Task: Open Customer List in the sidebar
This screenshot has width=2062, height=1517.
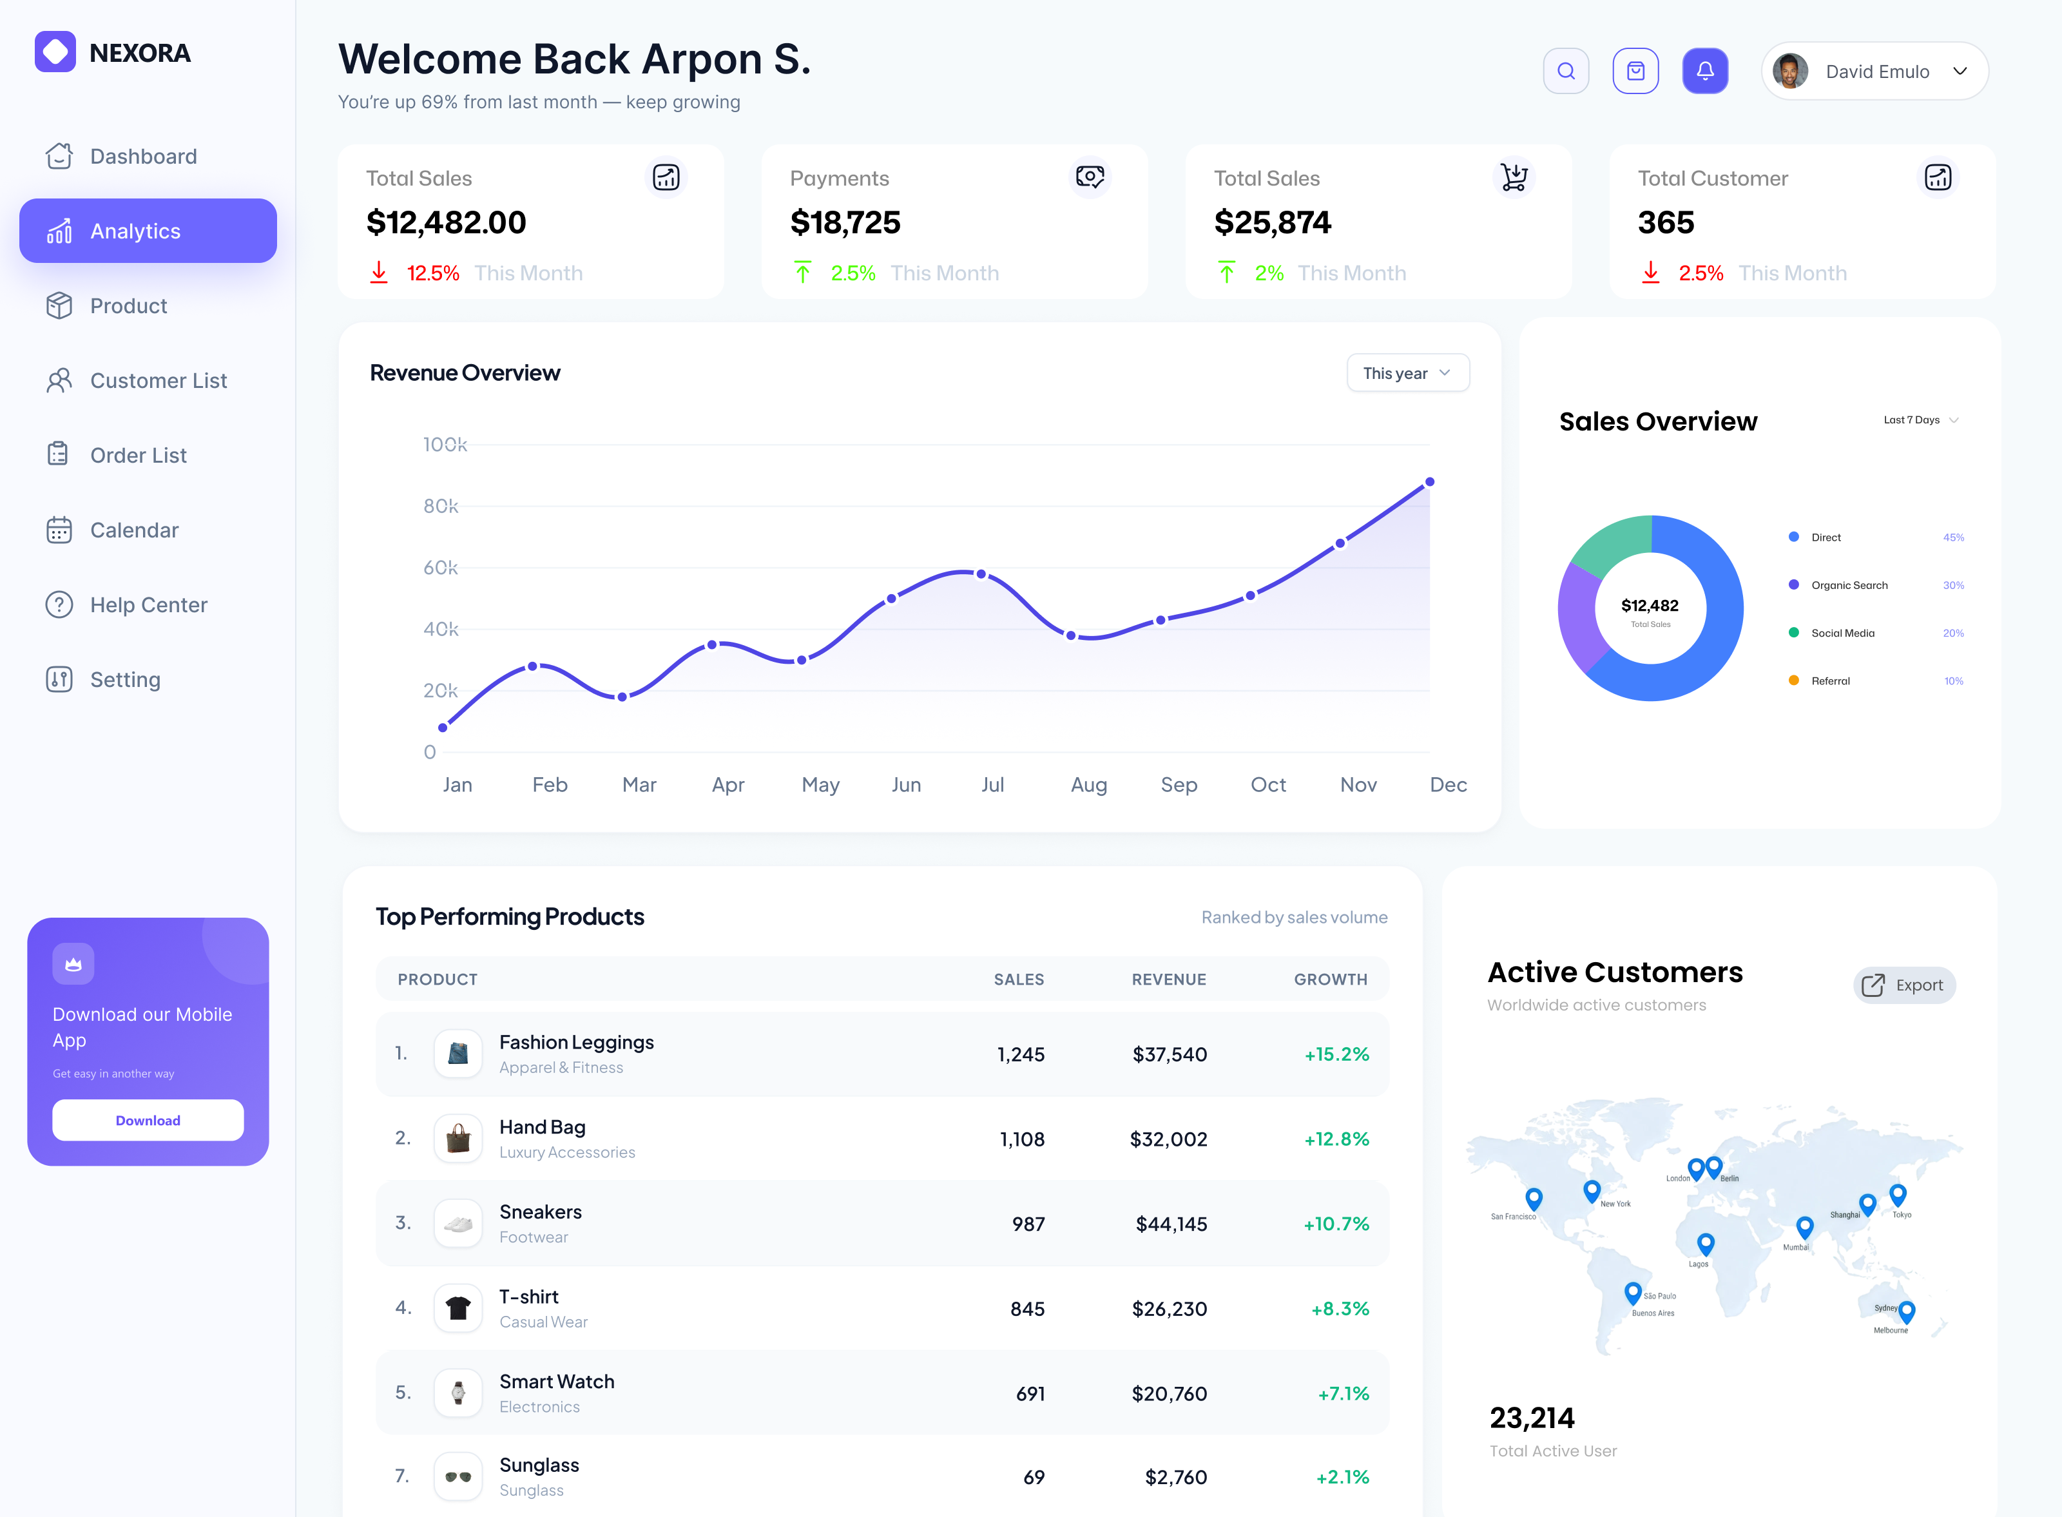Action: [x=148, y=381]
